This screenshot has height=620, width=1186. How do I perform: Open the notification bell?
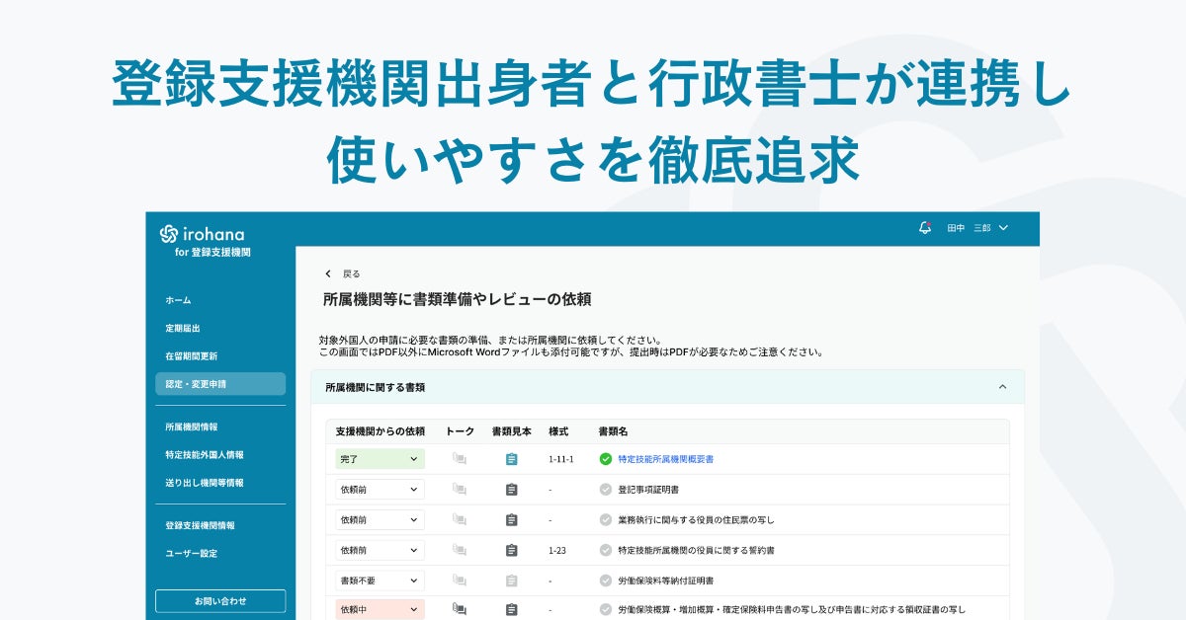(x=925, y=228)
